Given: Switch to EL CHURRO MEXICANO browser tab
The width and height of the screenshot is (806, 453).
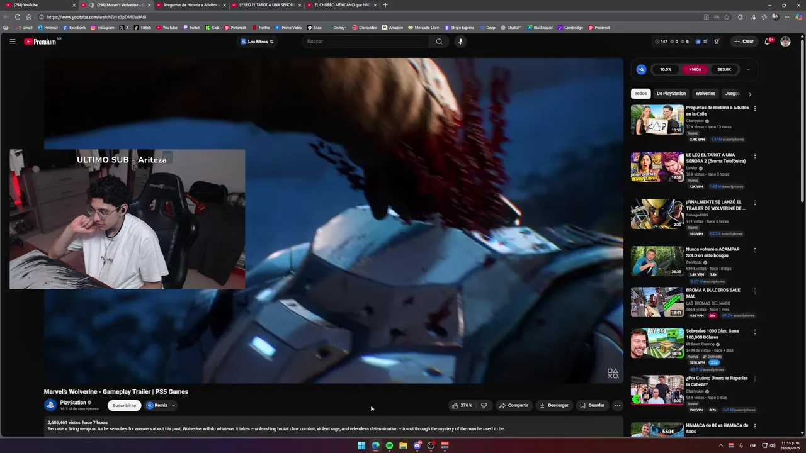Looking at the screenshot, I should [341, 5].
